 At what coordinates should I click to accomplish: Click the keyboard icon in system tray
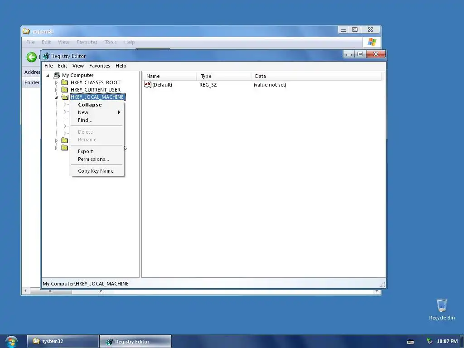click(411, 342)
